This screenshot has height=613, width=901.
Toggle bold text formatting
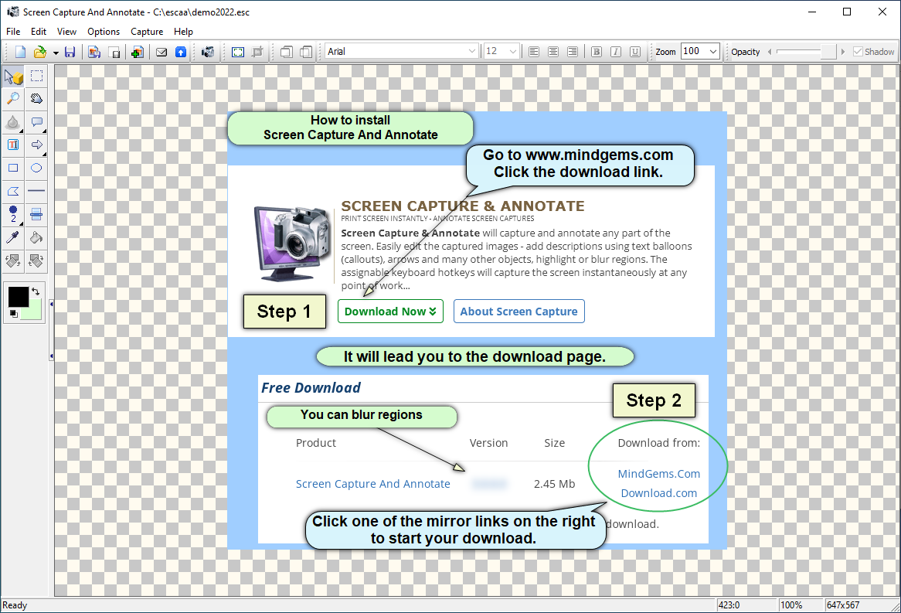pos(596,51)
